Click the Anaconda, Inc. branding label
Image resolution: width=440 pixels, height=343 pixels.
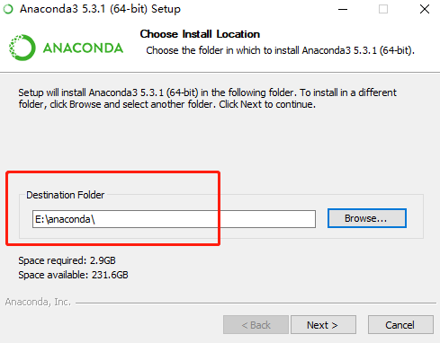pyautogui.click(x=38, y=302)
